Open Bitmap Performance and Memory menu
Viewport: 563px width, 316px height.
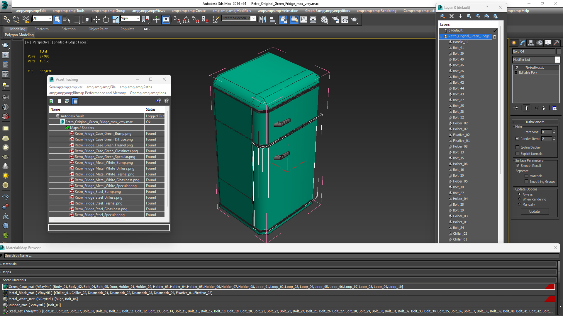click(x=87, y=93)
